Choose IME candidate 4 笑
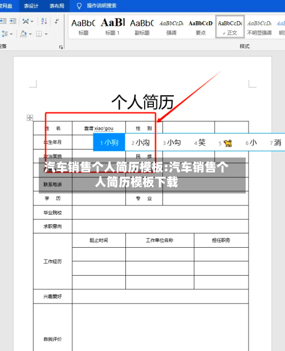 tap(199, 143)
